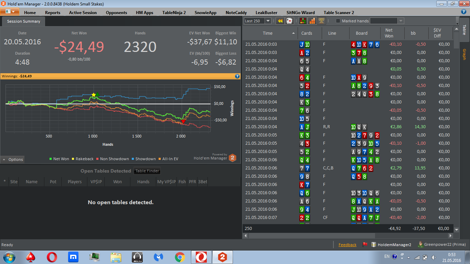This screenshot has width=470, height=264.
Task: Click the Greenpower22 (Prima) player selector
Action: pyautogui.click(x=441, y=245)
